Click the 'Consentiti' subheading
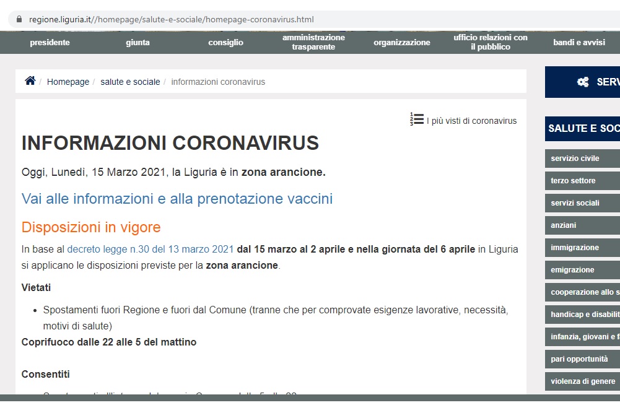Image resolution: width=620 pixels, height=413 pixels. click(x=45, y=374)
